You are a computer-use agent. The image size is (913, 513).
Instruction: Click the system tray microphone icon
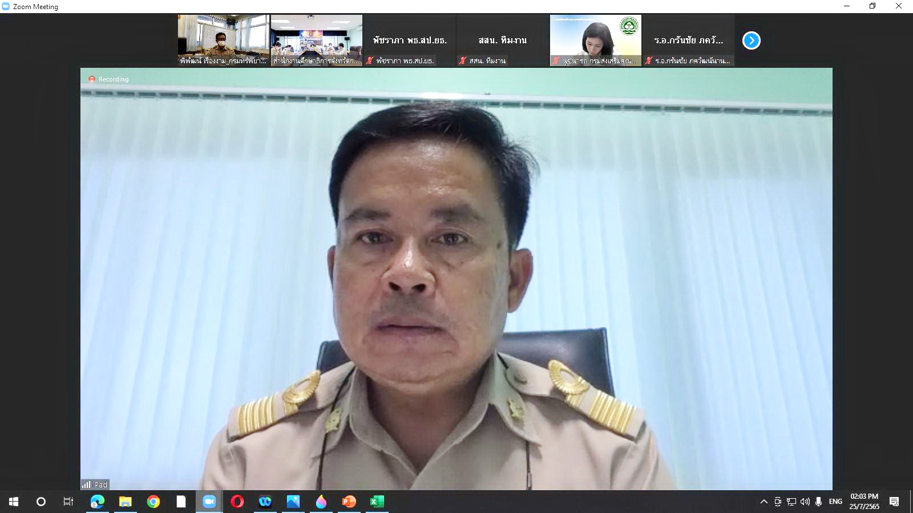(818, 502)
